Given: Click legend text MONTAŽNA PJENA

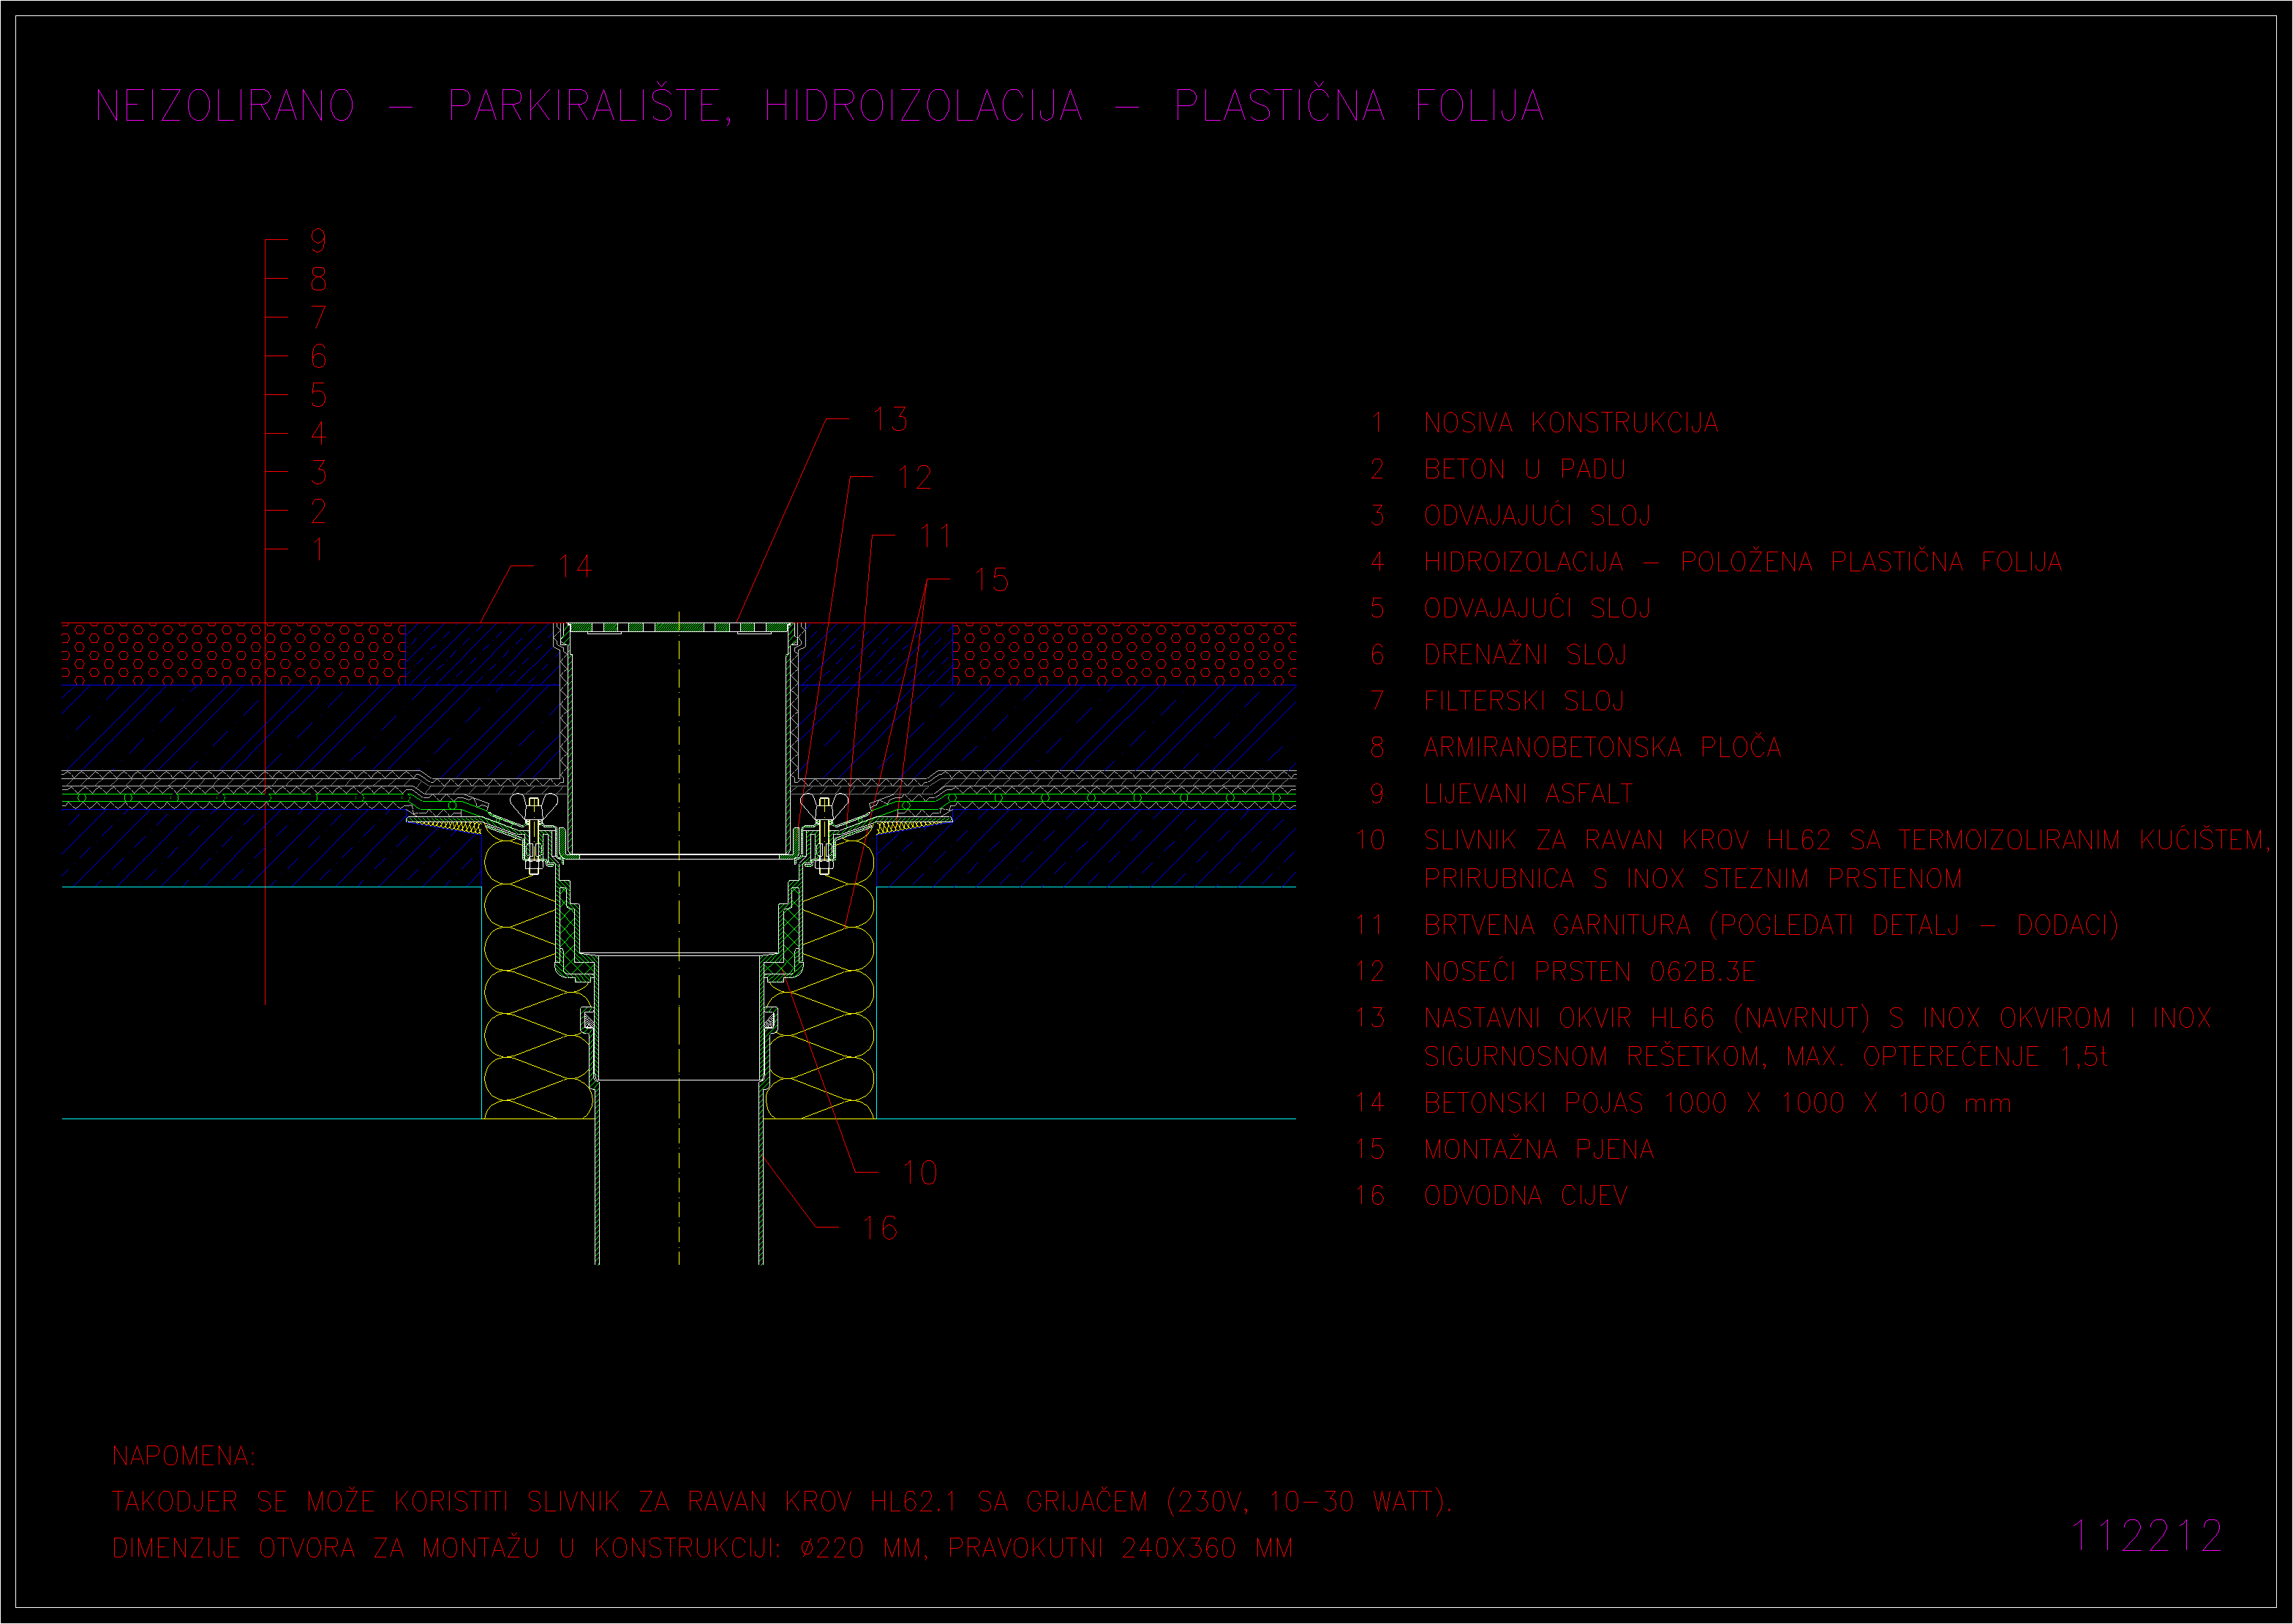Looking at the screenshot, I should pos(1540,1149).
